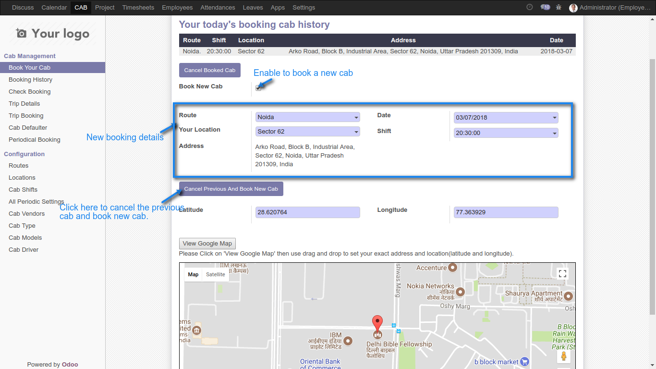Click the Configuration section header
The image size is (656, 369).
(24, 154)
